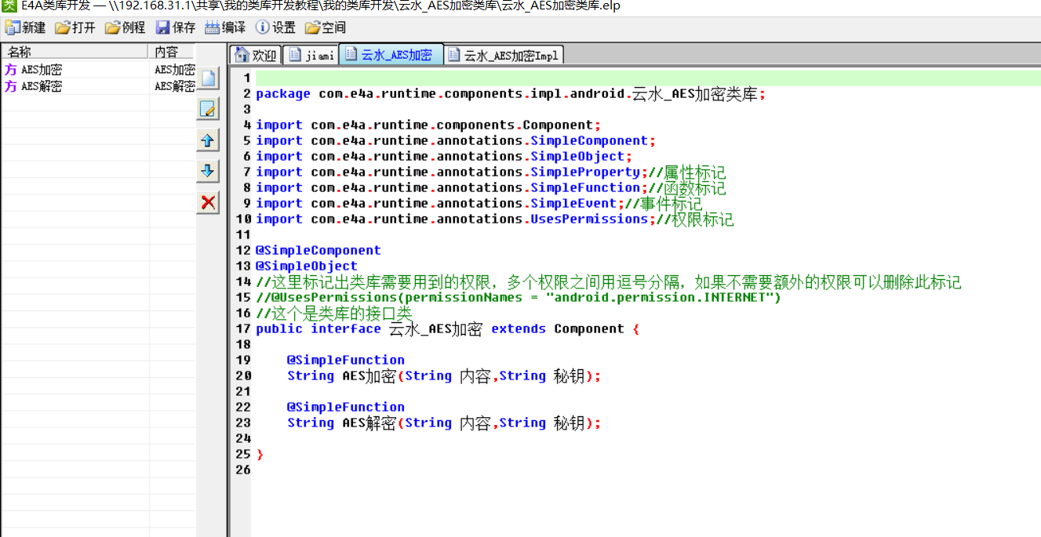Select the AES加密 method in the list

tap(42, 70)
